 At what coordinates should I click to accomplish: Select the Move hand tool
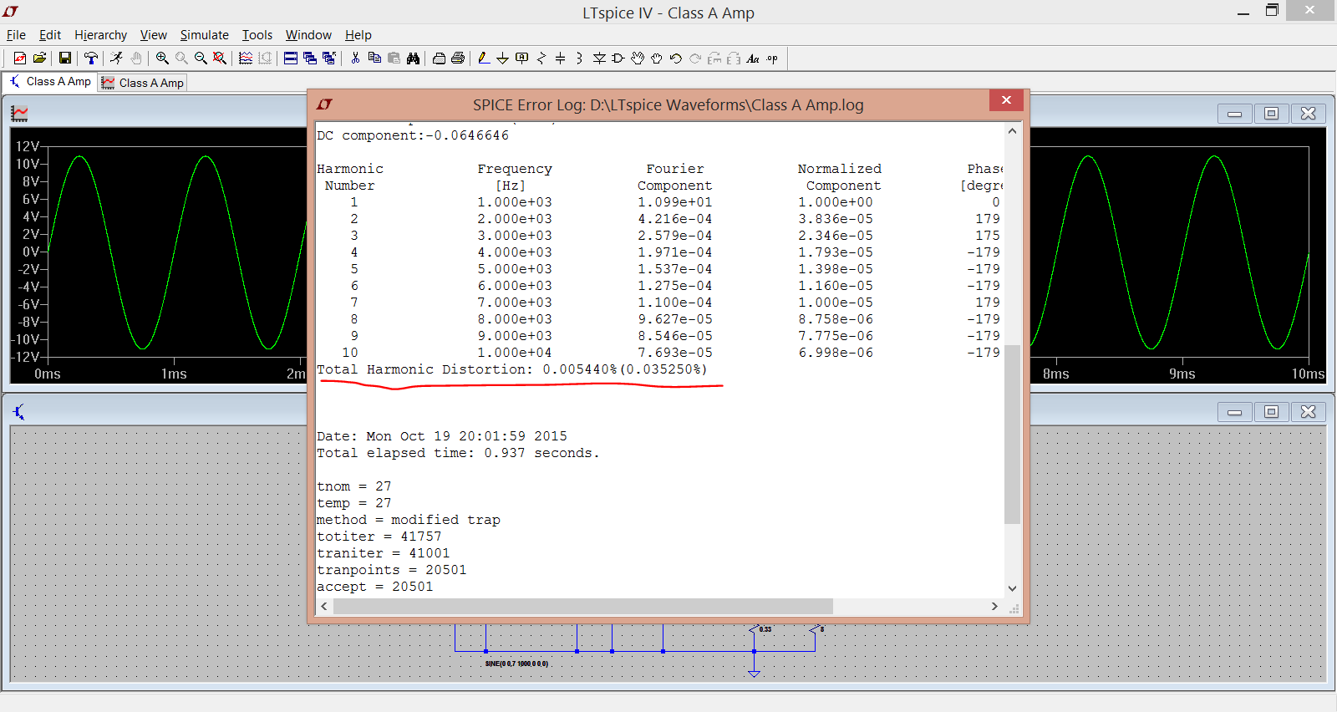pos(638,58)
